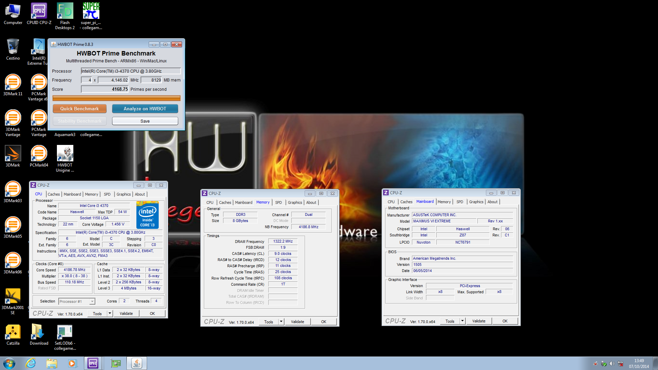Image resolution: width=658 pixels, height=370 pixels.
Task: Click Tools button in Memory CPU-Z window
Action: (x=269, y=322)
